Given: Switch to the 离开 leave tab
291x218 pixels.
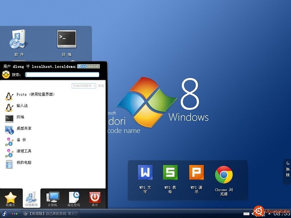Looking at the screenshot, I should (x=95, y=199).
